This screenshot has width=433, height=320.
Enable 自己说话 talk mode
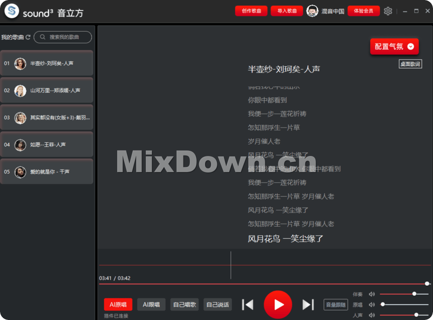coord(217,304)
